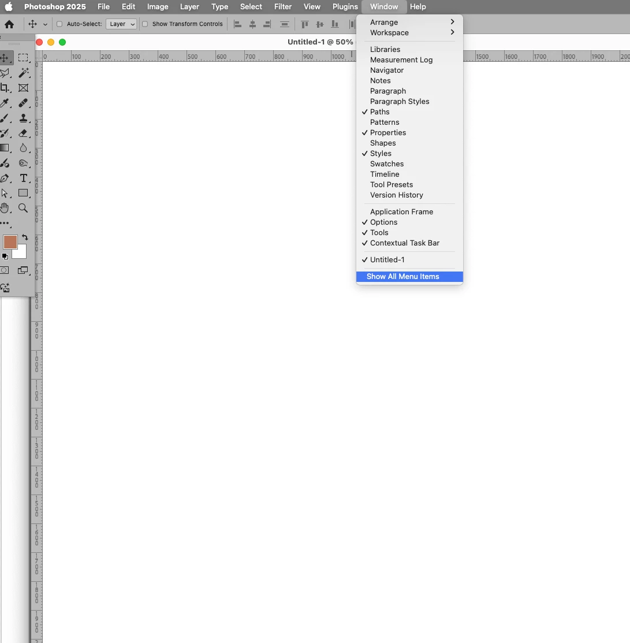Click the Generate Image icon in toolbox
630x643 pixels.
pyautogui.click(x=5, y=288)
